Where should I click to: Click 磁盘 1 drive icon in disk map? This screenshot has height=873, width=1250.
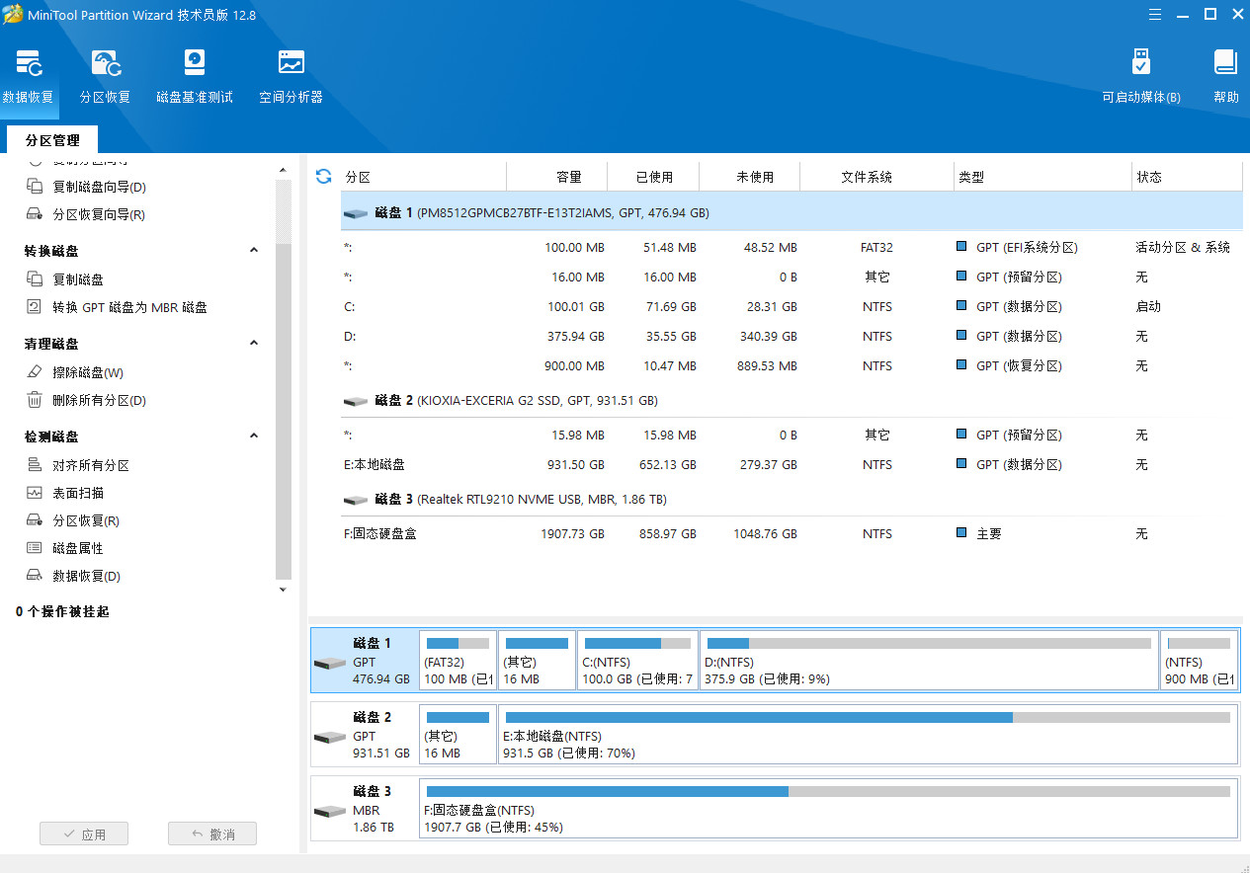click(329, 663)
